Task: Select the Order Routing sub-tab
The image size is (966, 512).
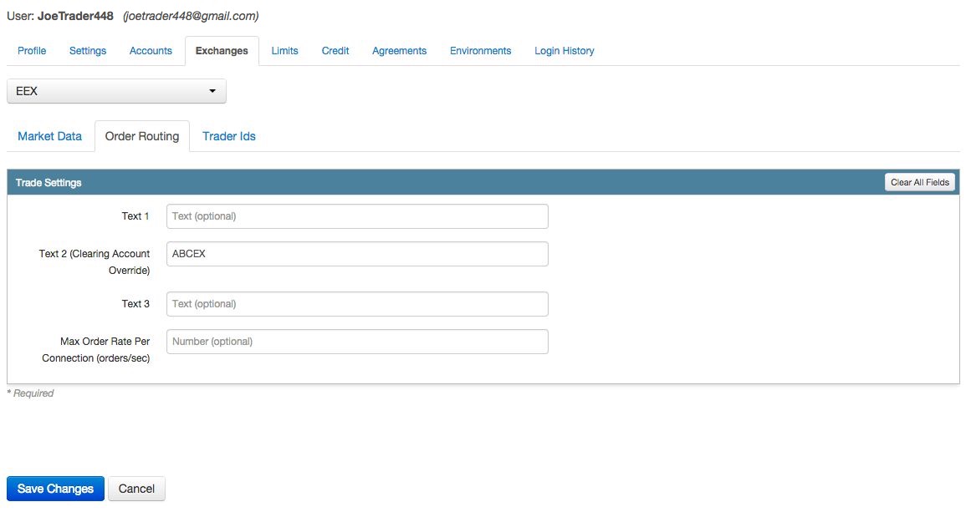Action: (x=141, y=137)
